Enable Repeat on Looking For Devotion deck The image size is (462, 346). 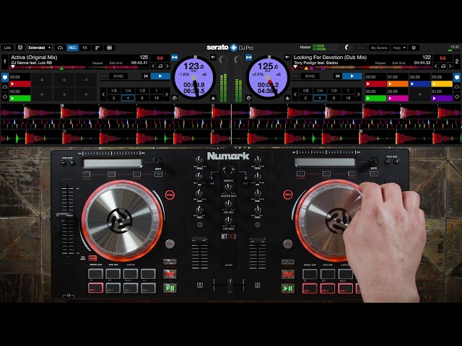(x=380, y=63)
